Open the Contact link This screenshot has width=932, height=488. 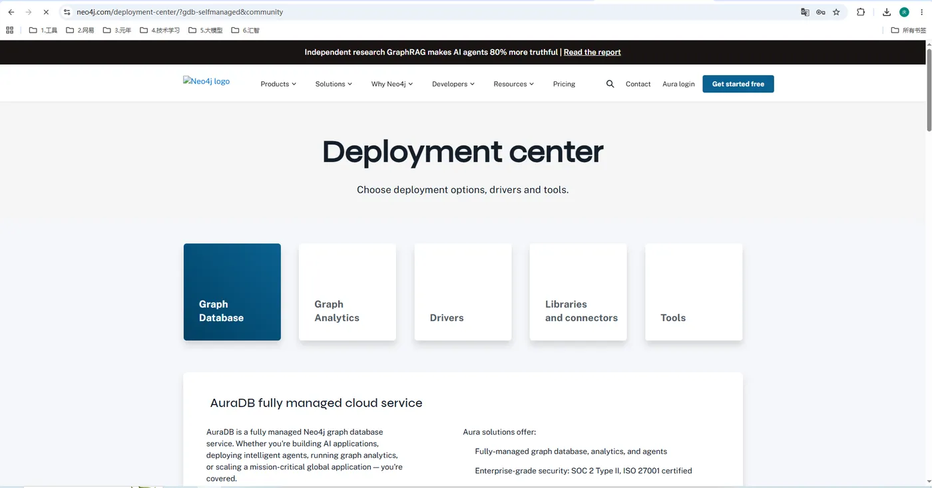(638, 84)
